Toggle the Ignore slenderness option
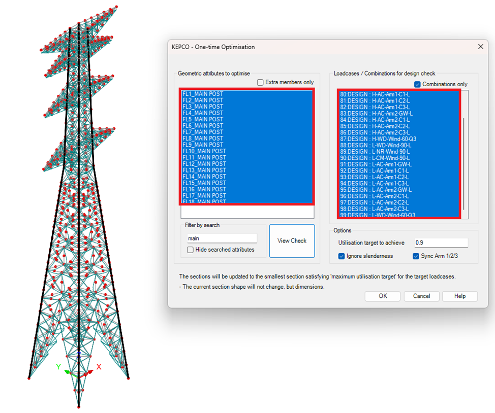Viewport: 495px width, 413px height. [x=342, y=256]
